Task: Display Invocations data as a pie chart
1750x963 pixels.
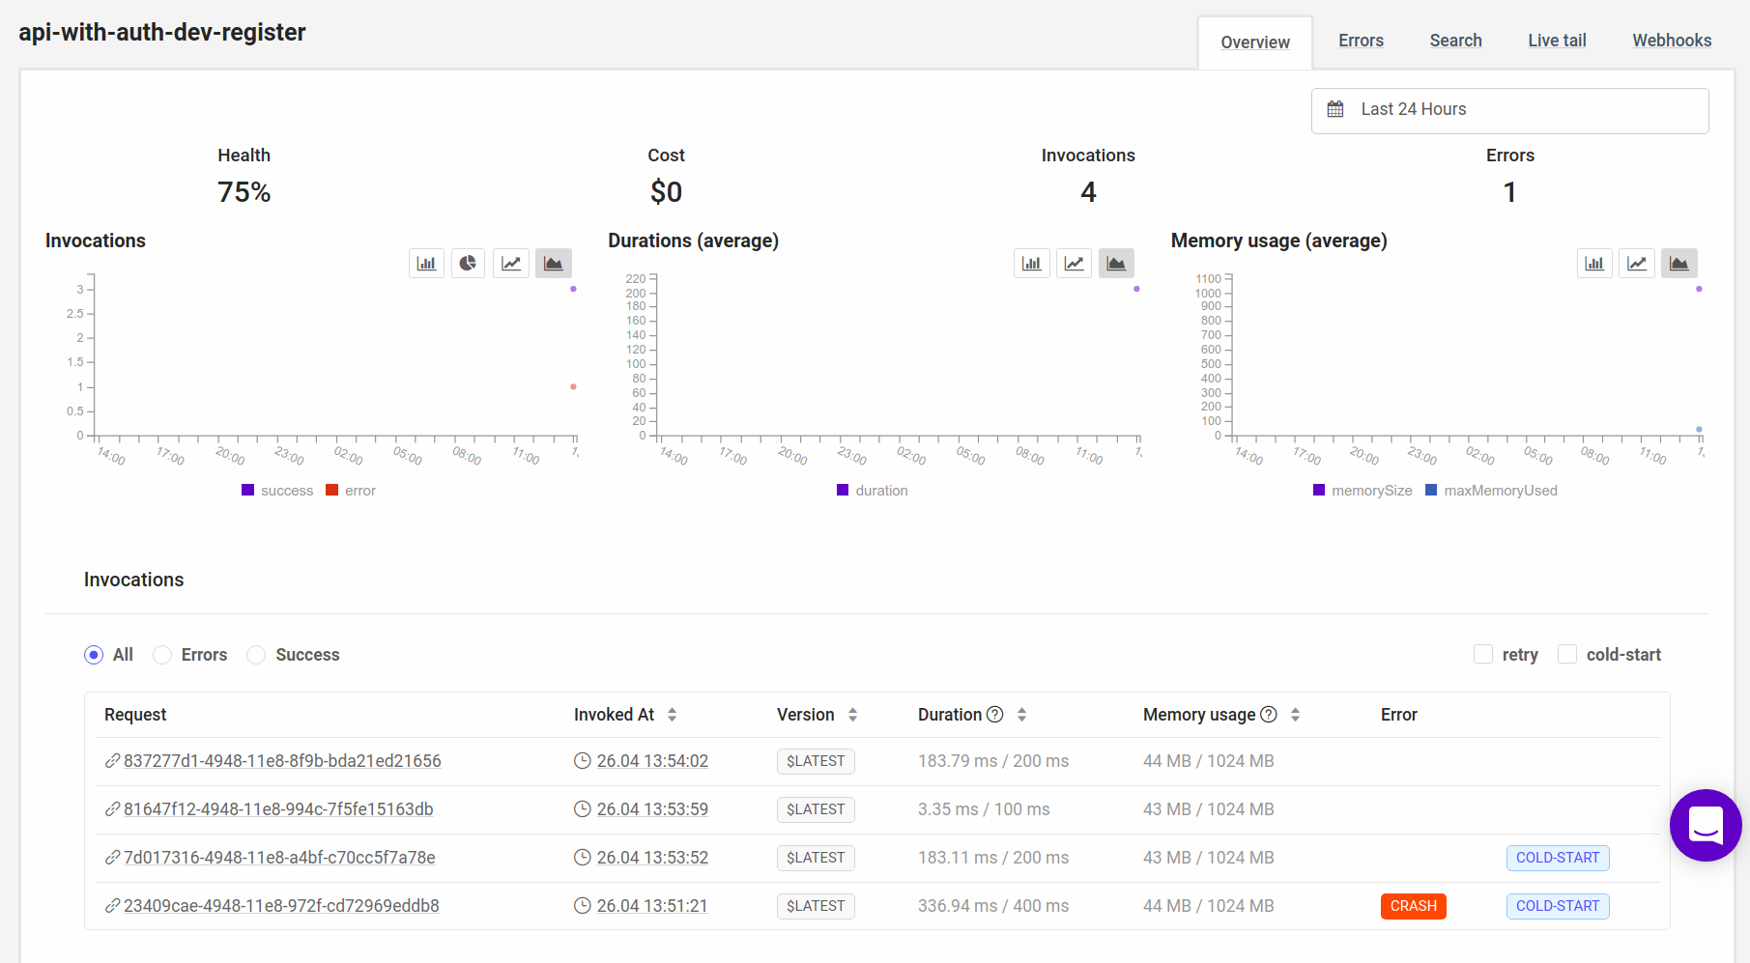Action: tap(469, 262)
